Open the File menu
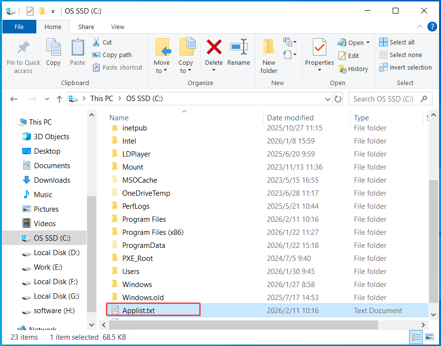This screenshot has width=441, height=346. pyautogui.click(x=19, y=27)
